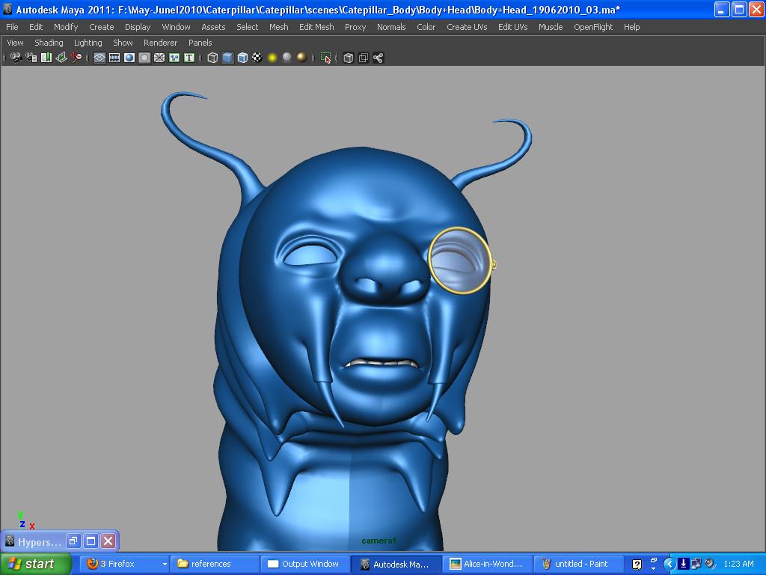
Task: Open the Display menu
Action: pos(138,27)
